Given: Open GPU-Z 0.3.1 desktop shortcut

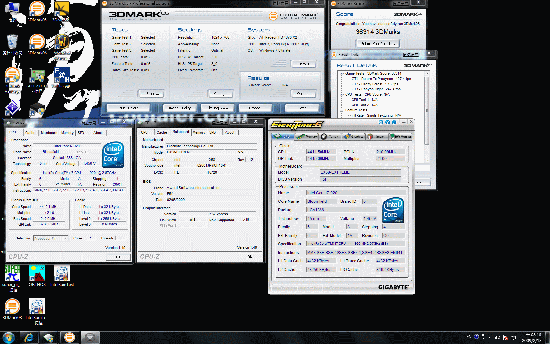Looking at the screenshot, I should tap(37, 80).
